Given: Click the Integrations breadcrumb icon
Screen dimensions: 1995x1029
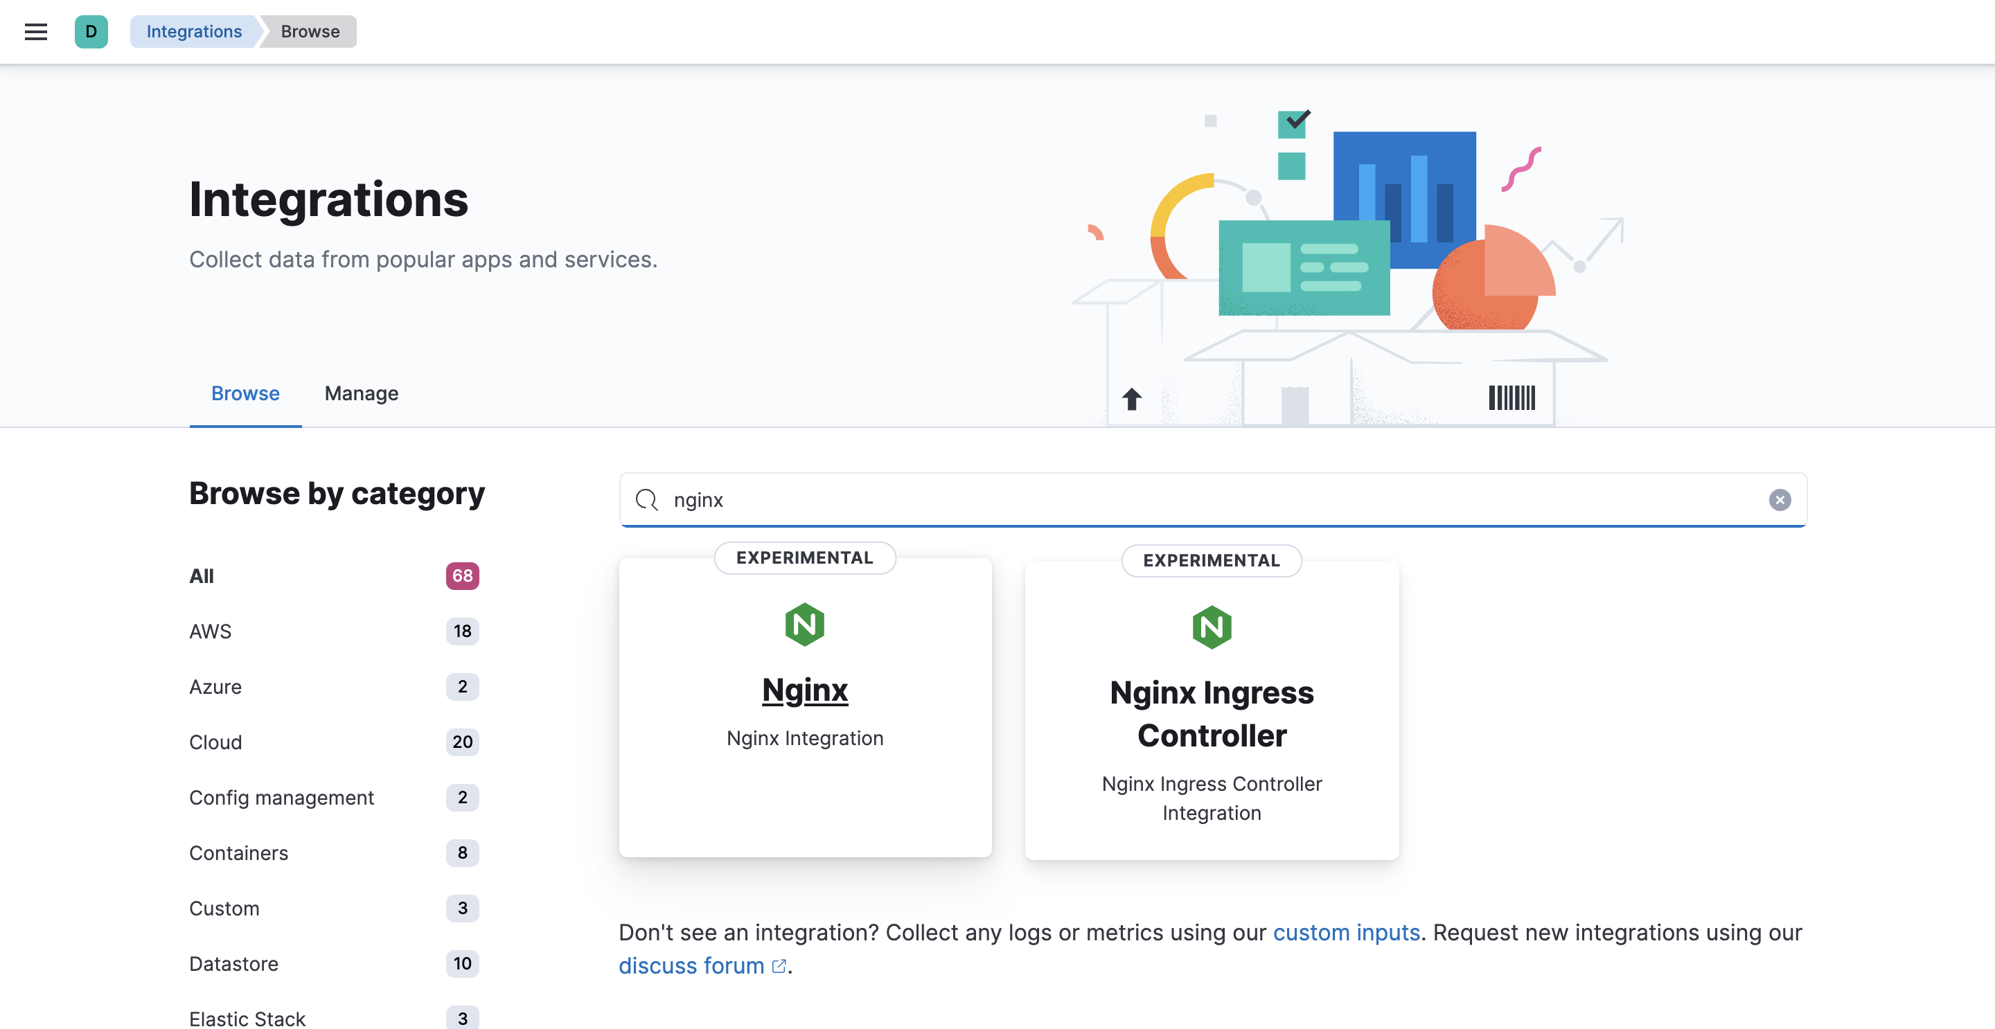Looking at the screenshot, I should (194, 30).
